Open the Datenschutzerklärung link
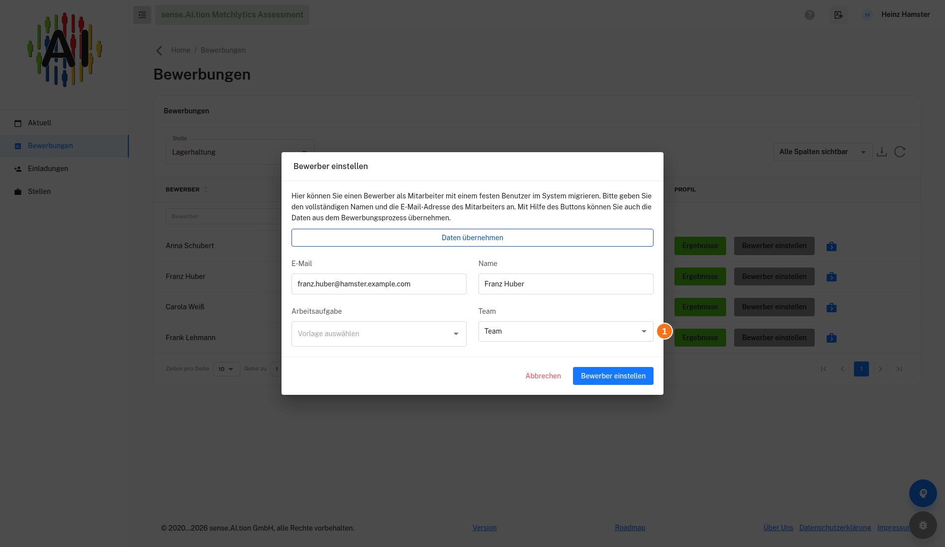This screenshot has height=547, width=945. (835, 528)
